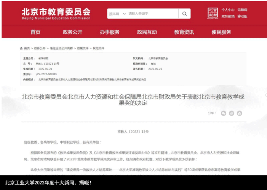The image size is (267, 190).
Task: Click the 内容概述 summary text
Action: click(92, 79)
